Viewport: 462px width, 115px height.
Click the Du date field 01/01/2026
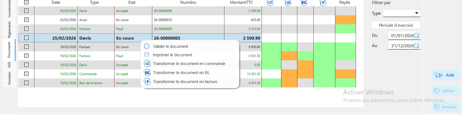pyautogui.click(x=404, y=36)
